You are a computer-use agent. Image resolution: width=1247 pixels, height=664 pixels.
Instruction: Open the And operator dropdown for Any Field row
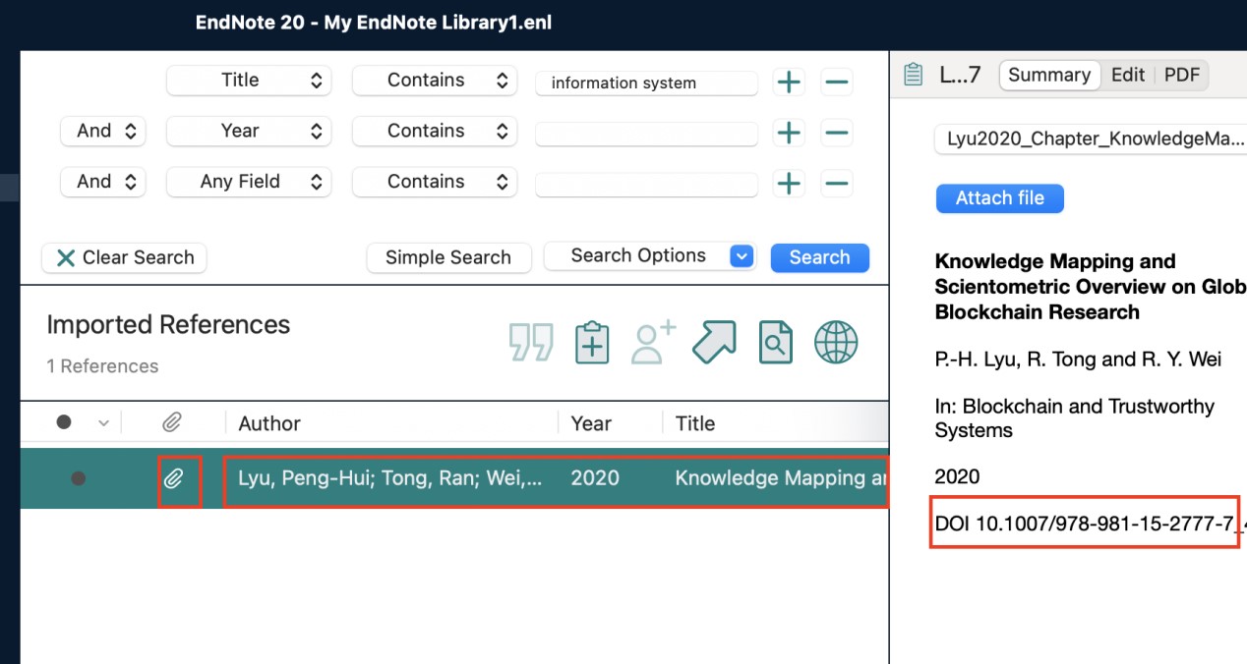tap(102, 182)
